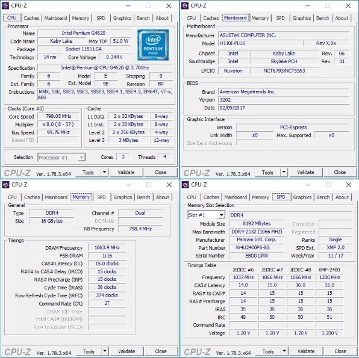
Task: Click the NB Frequency value 798.4 MHz
Action: tap(140, 229)
